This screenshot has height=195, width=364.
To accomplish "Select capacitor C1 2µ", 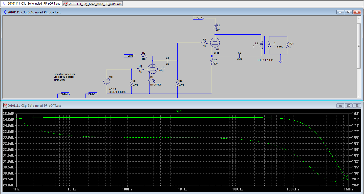I will [167, 61].
